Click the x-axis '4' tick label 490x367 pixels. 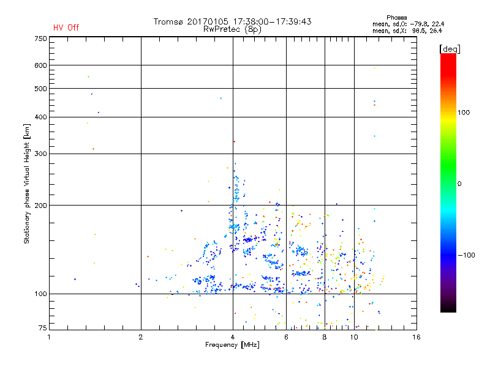233,337
